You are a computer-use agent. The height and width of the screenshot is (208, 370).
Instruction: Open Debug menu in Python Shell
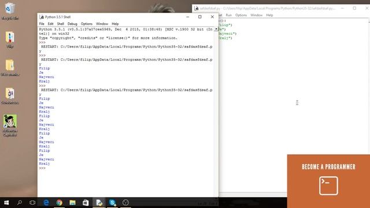click(72, 24)
